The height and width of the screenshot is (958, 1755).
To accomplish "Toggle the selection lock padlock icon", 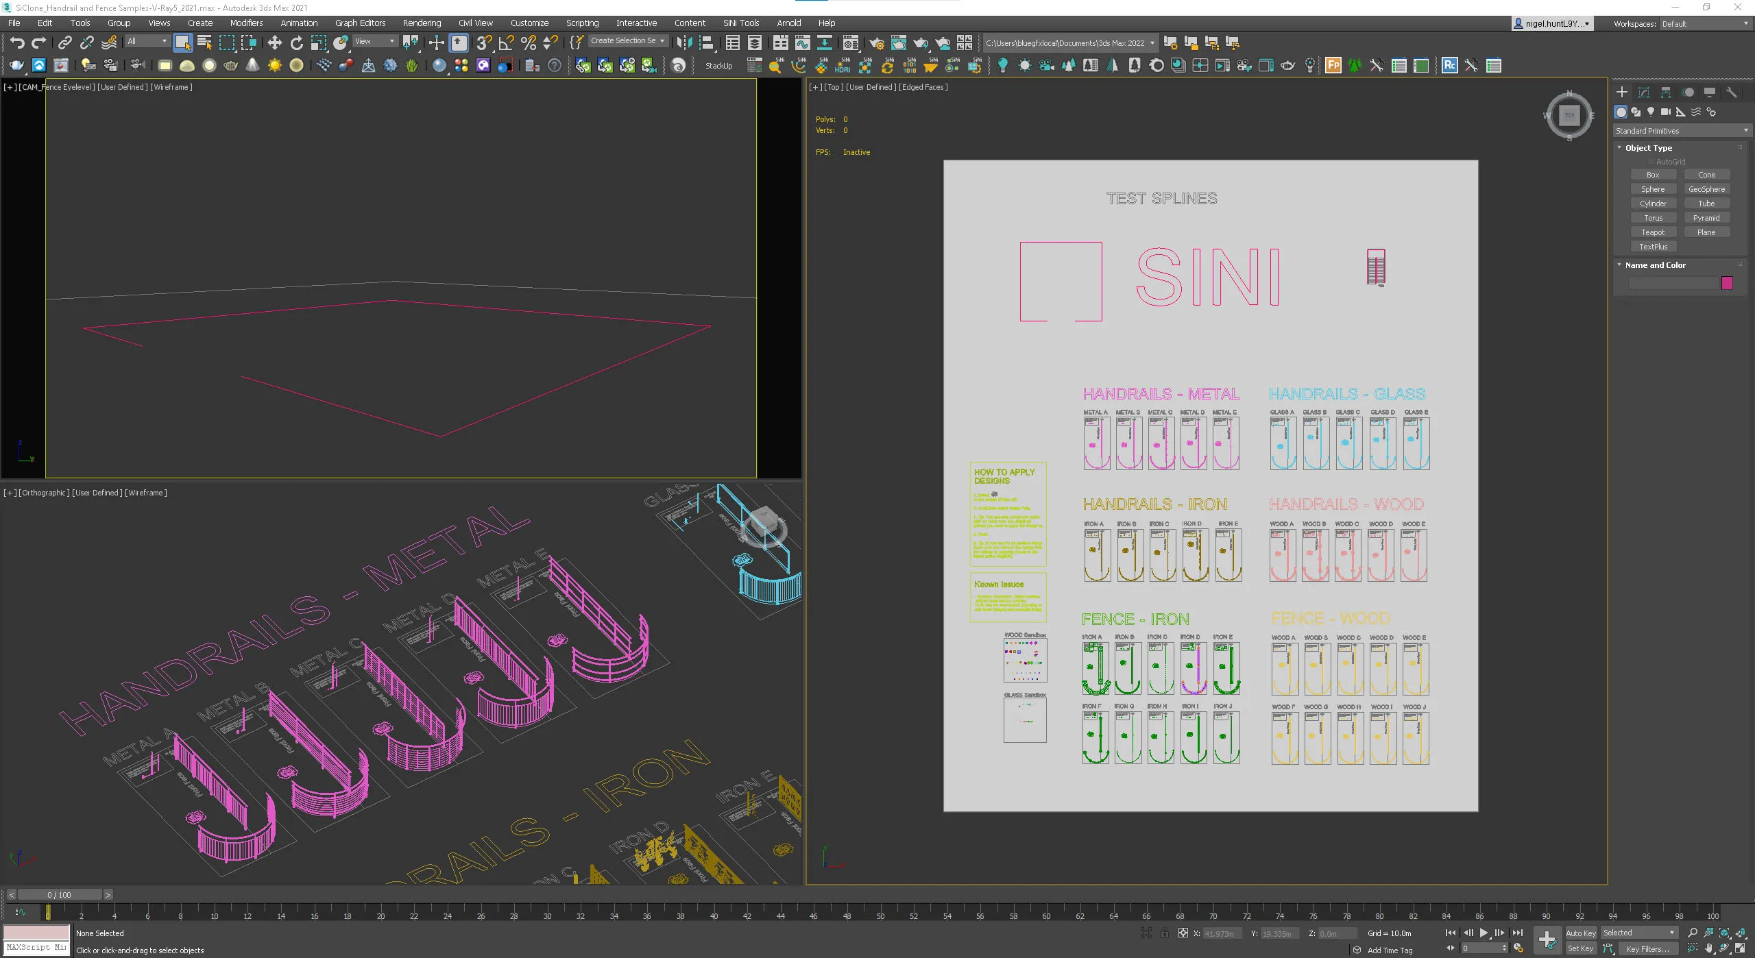I will point(1164,933).
